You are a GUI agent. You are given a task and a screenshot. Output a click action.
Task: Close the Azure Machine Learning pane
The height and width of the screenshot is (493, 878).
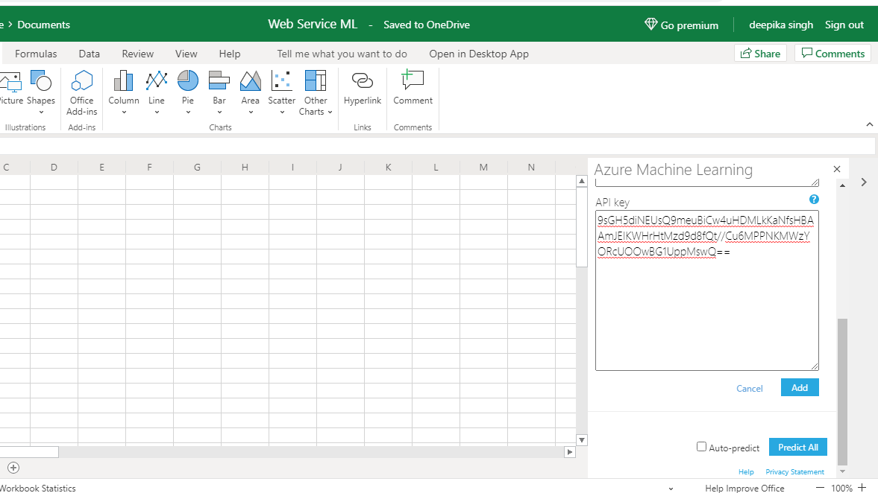tap(837, 169)
